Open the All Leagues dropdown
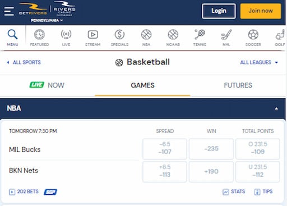 (x=259, y=62)
